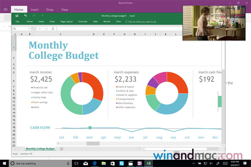The width and height of the screenshot is (251, 167).
Task: Click the Save icon in Excel toolbar
Action: [17, 16]
